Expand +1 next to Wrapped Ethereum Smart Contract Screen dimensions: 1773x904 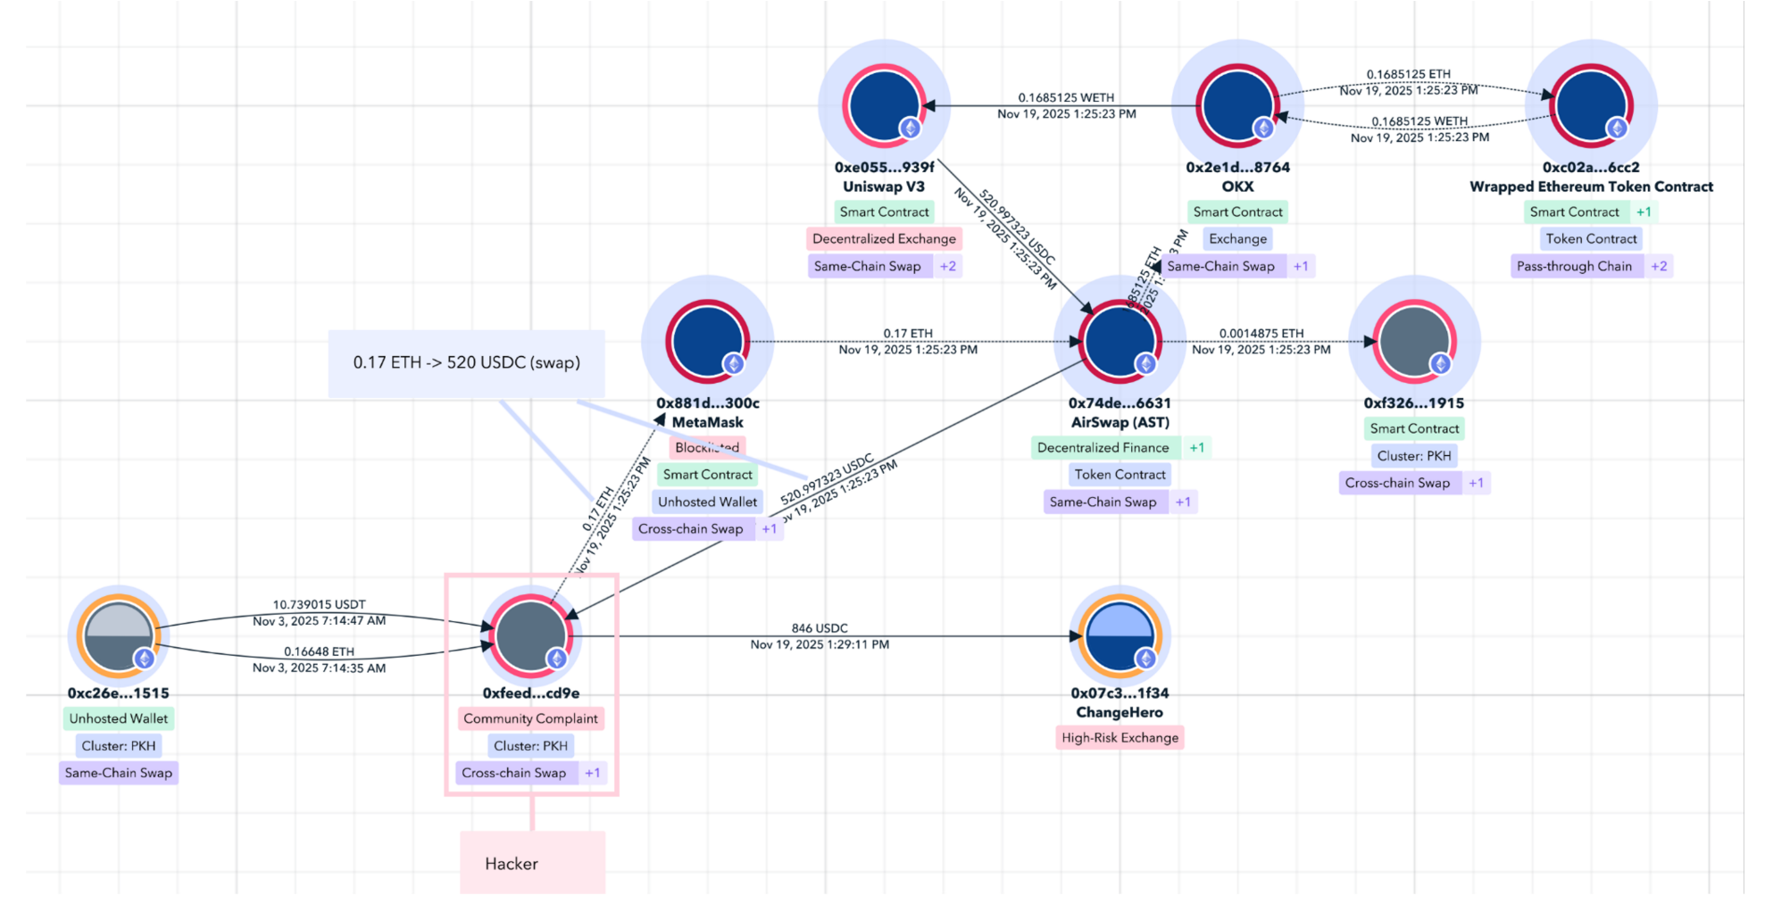tap(1644, 212)
